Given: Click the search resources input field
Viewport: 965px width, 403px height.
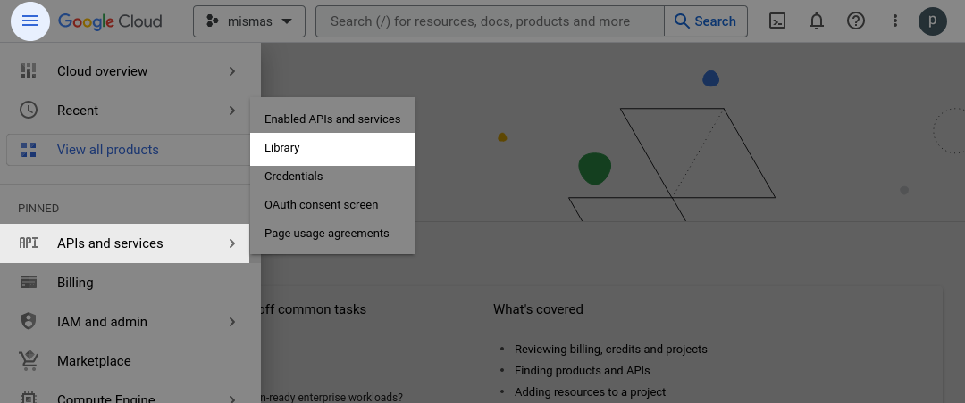Looking at the screenshot, I should 490,21.
